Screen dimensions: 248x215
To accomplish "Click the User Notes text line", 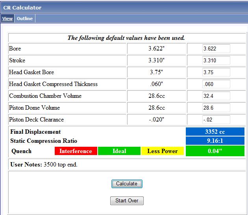I will [44, 165].
